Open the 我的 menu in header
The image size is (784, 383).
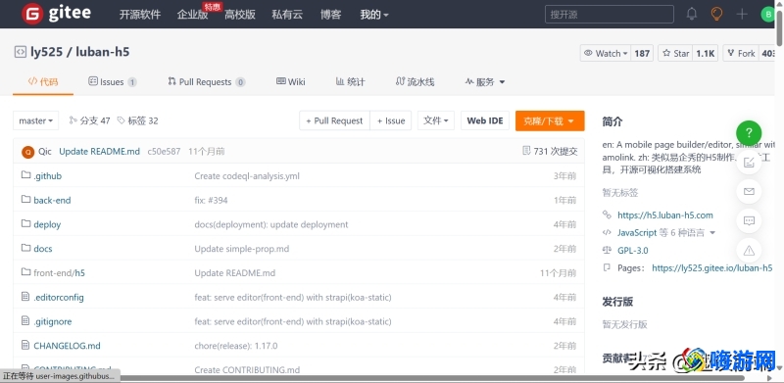tap(374, 15)
